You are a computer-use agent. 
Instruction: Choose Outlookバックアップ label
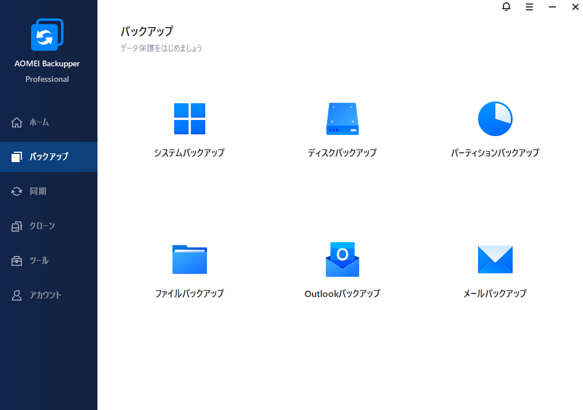(343, 294)
